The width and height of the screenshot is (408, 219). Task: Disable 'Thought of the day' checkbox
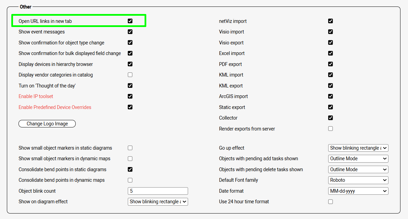130,85
